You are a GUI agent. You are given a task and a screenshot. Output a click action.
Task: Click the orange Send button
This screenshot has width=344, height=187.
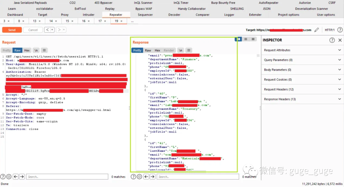point(12,30)
